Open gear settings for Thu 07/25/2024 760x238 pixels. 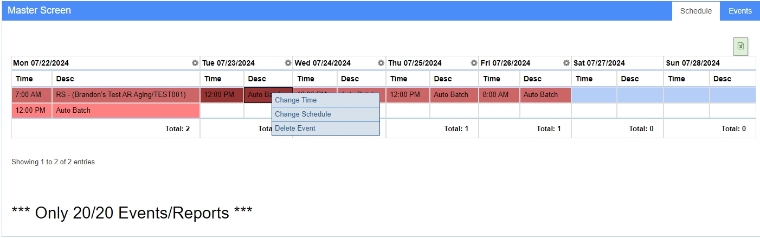(474, 63)
